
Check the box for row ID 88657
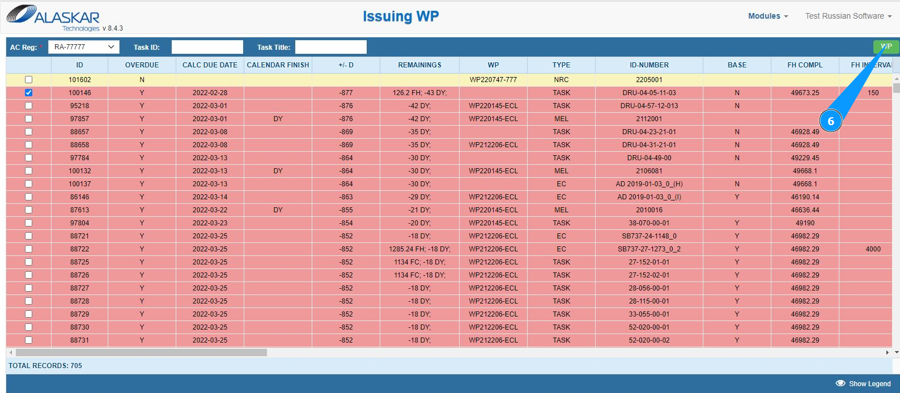29,132
